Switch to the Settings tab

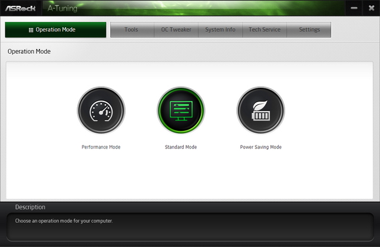coord(309,30)
